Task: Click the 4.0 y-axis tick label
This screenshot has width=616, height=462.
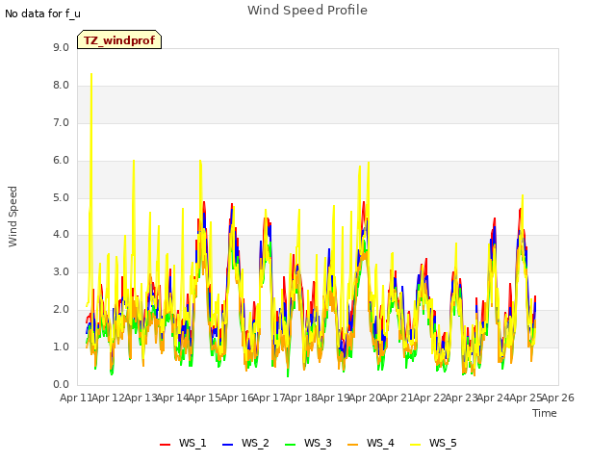Action: (x=61, y=235)
